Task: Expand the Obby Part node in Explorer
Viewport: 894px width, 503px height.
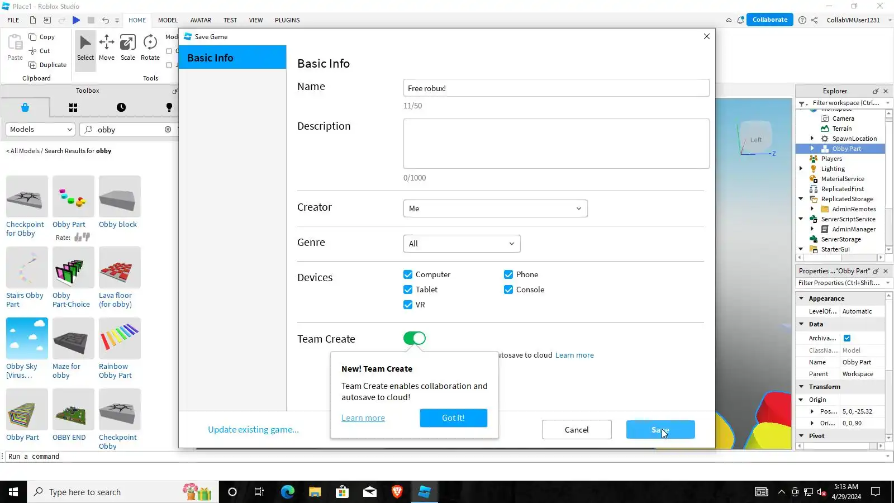Action: [812, 149]
